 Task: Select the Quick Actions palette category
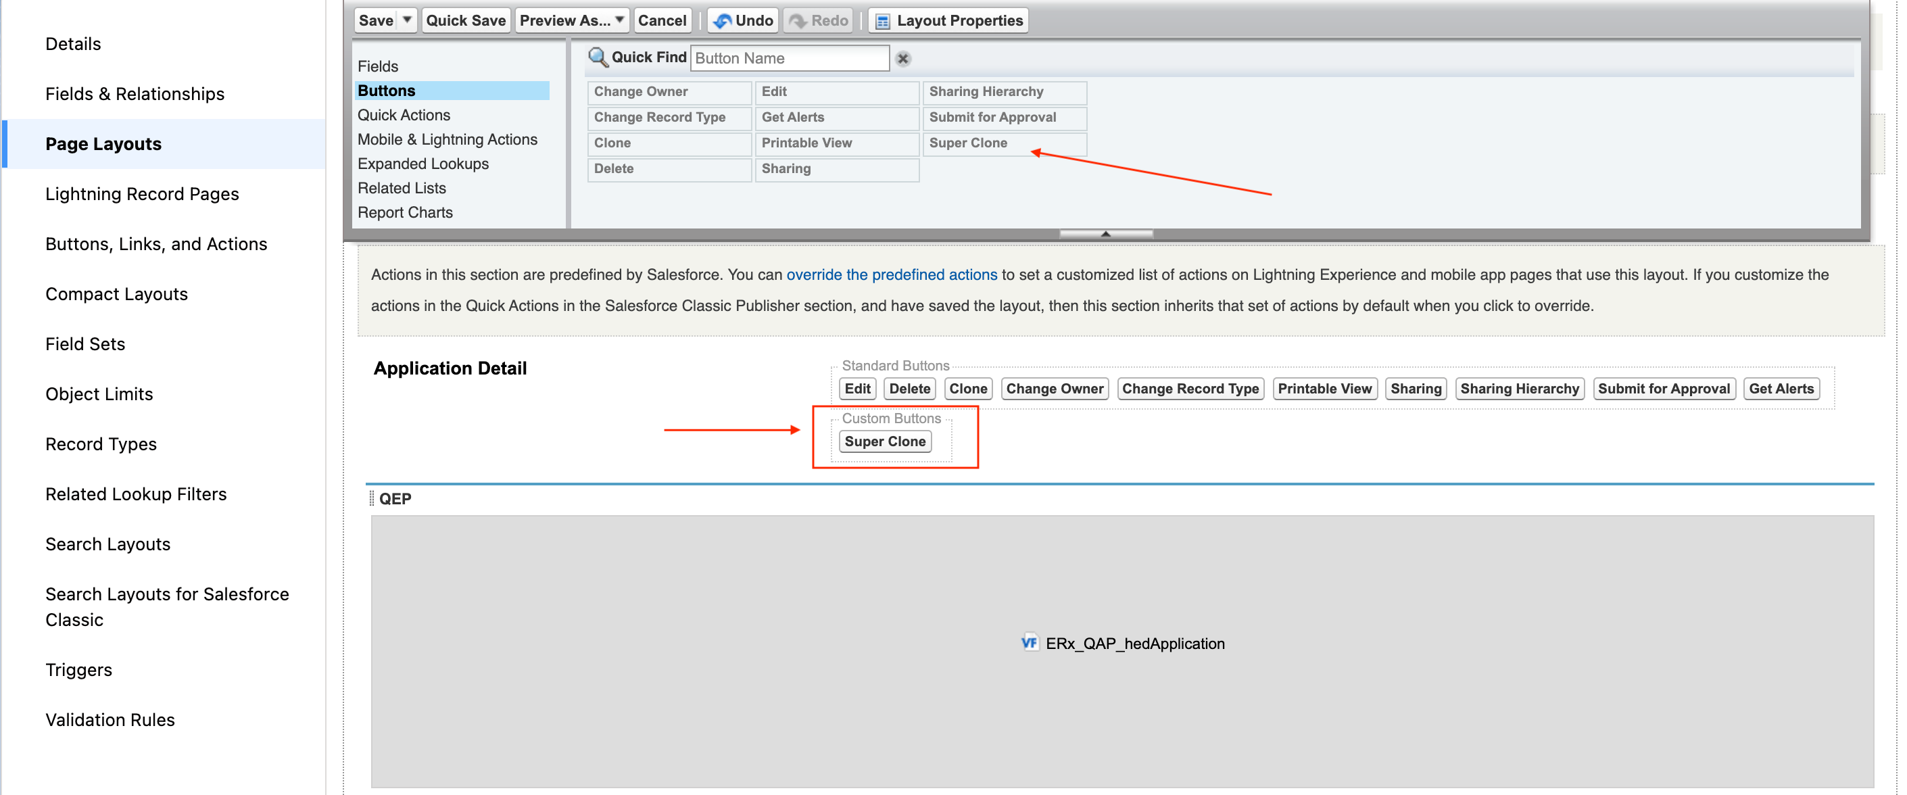click(x=404, y=115)
